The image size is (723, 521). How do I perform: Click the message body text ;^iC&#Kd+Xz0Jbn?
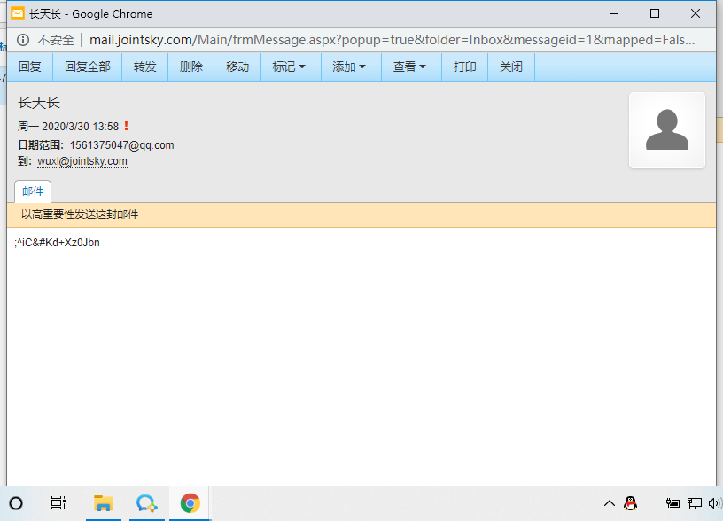click(58, 243)
